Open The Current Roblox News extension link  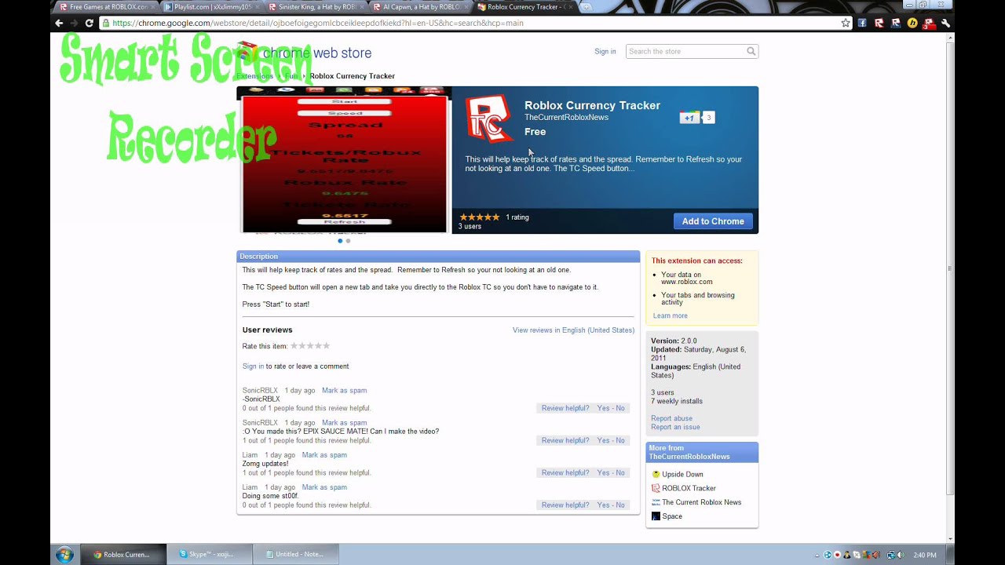(x=701, y=502)
